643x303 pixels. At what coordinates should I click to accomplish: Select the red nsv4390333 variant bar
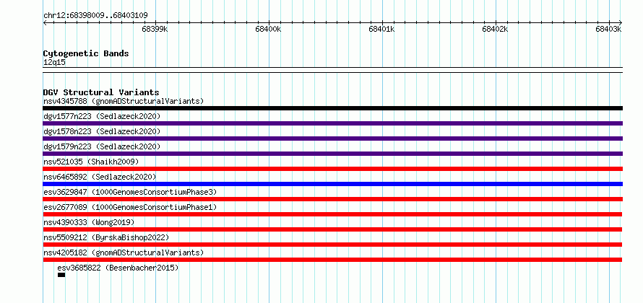(332, 229)
